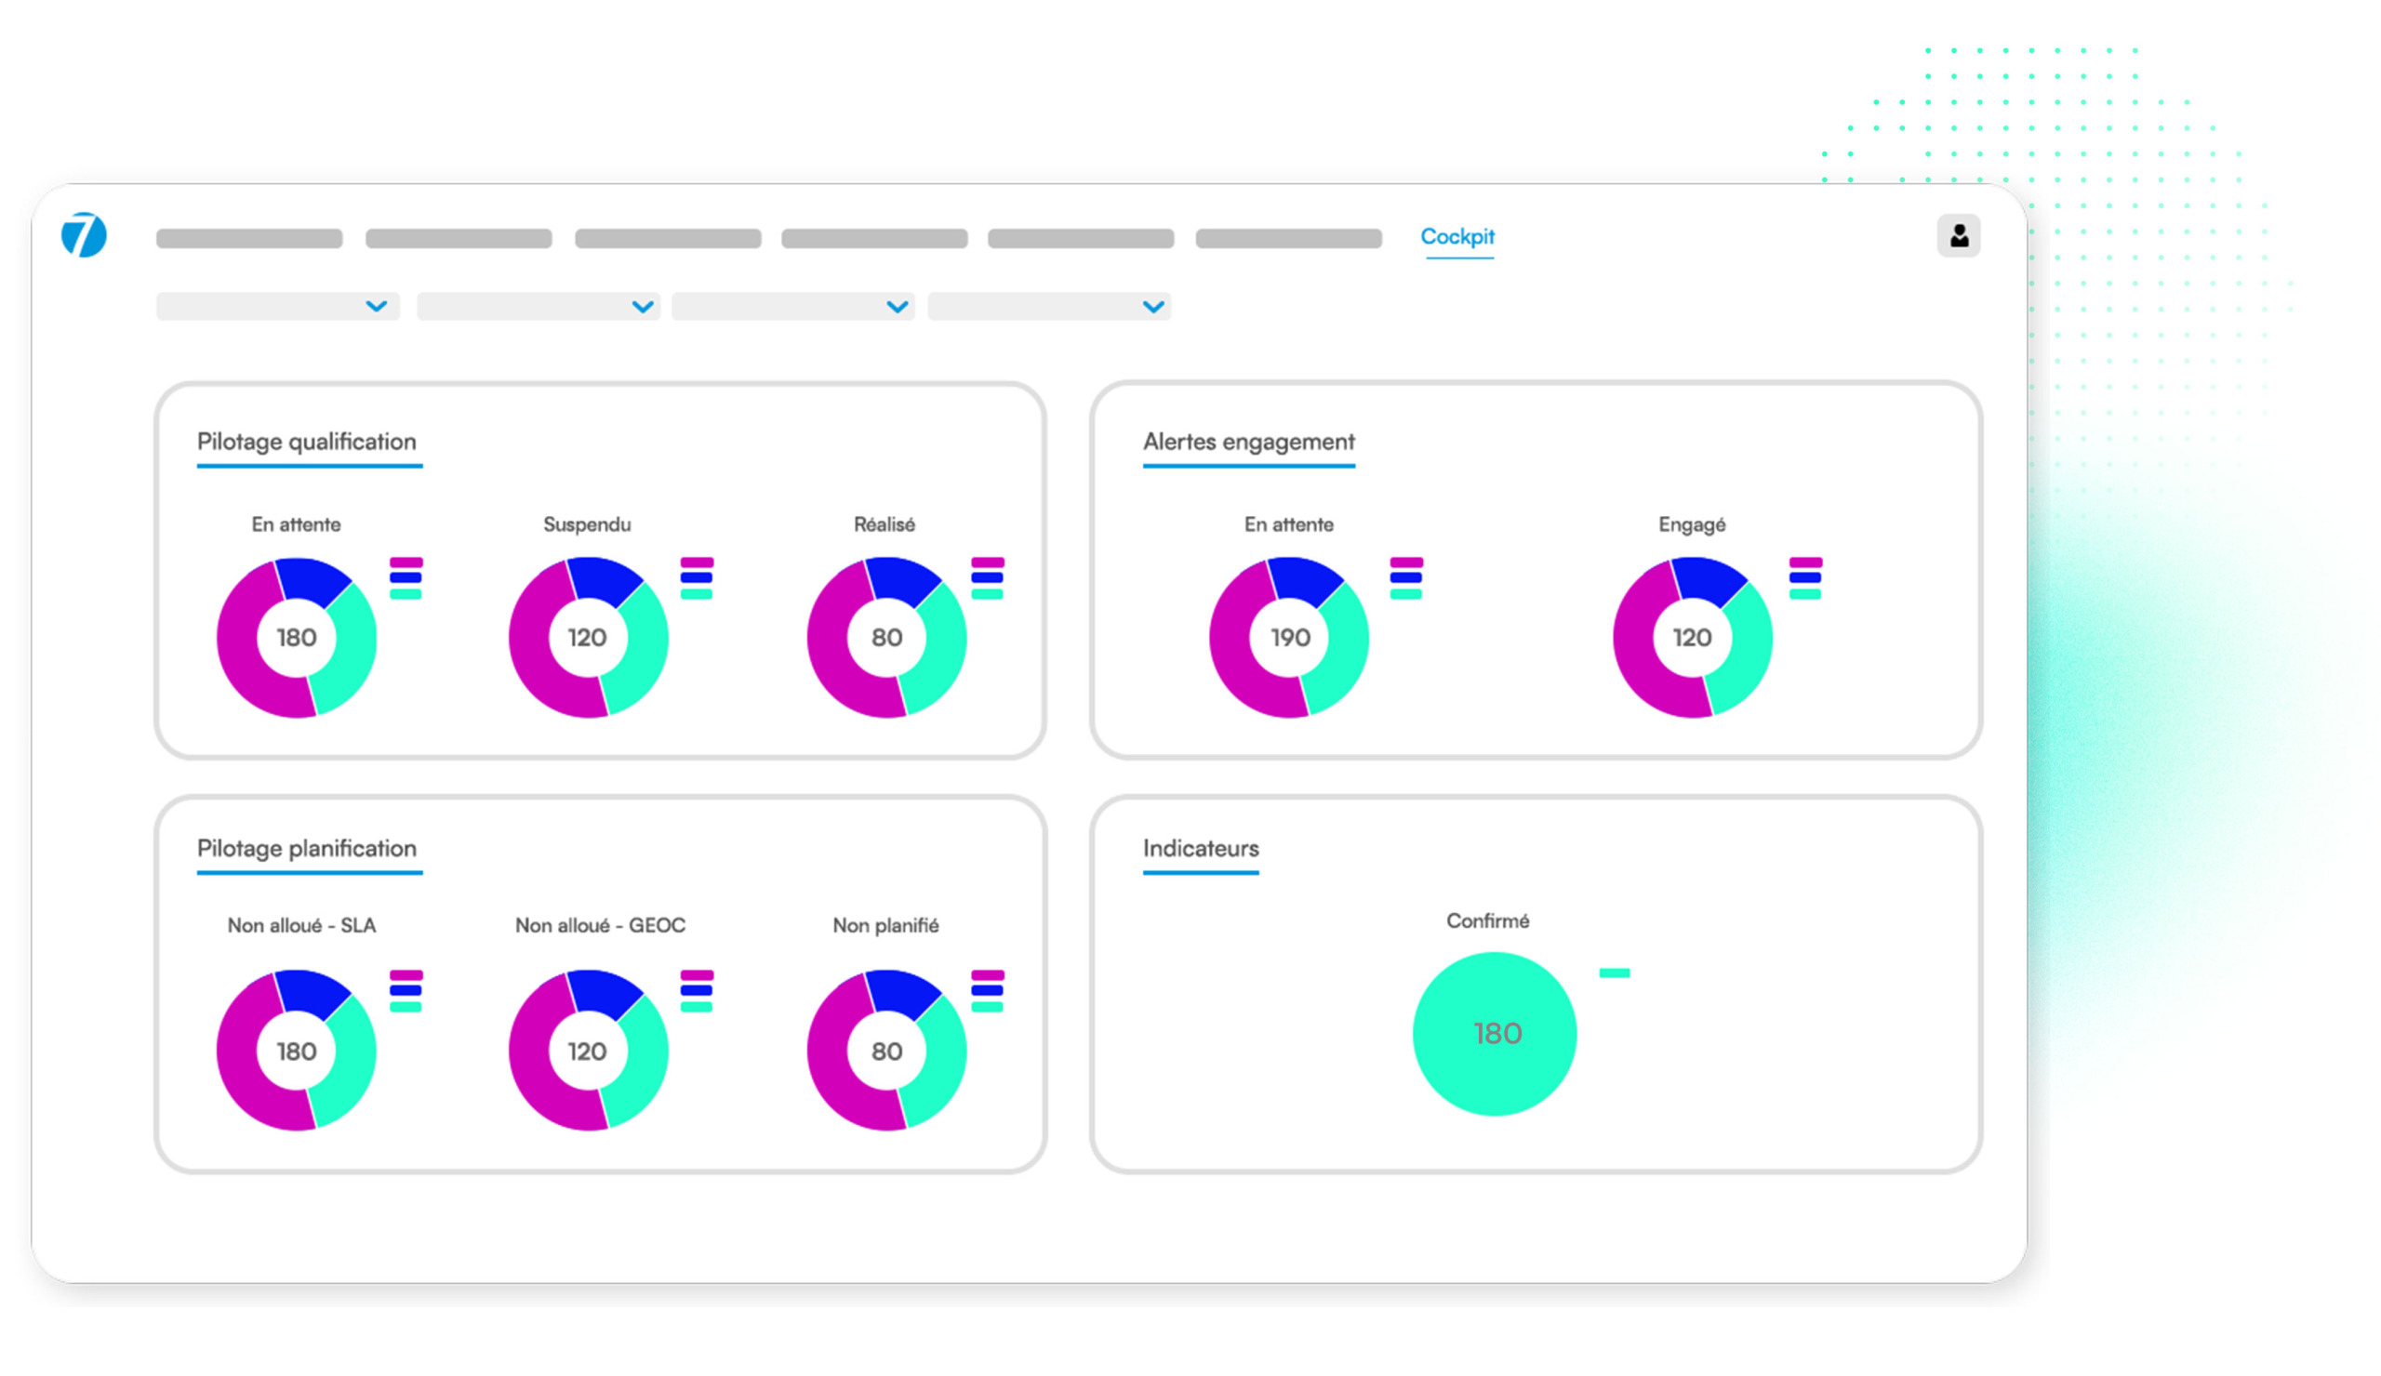This screenshot has width=2381, height=1376.
Task: Open the Indicateurs heading
Action: tap(1201, 848)
